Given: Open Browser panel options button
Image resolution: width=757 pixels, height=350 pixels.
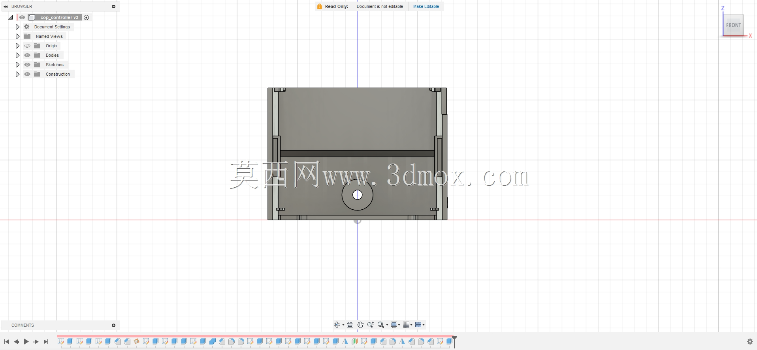Looking at the screenshot, I should coord(114,6).
